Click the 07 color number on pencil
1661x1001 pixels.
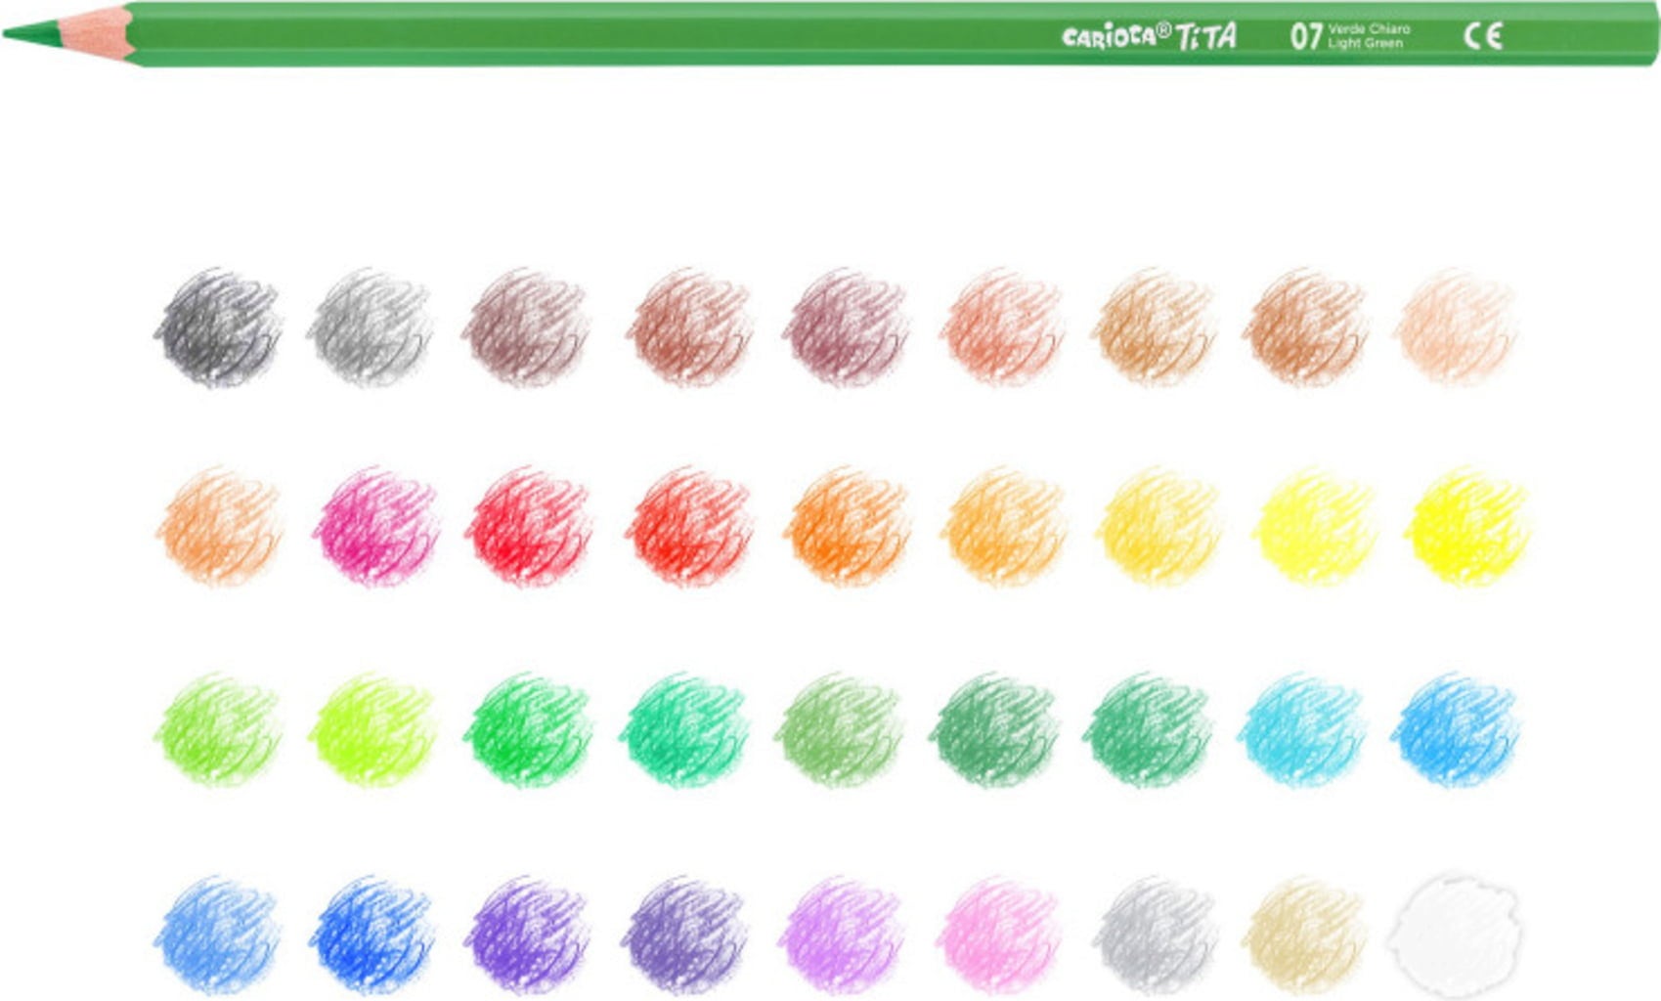click(x=1305, y=36)
